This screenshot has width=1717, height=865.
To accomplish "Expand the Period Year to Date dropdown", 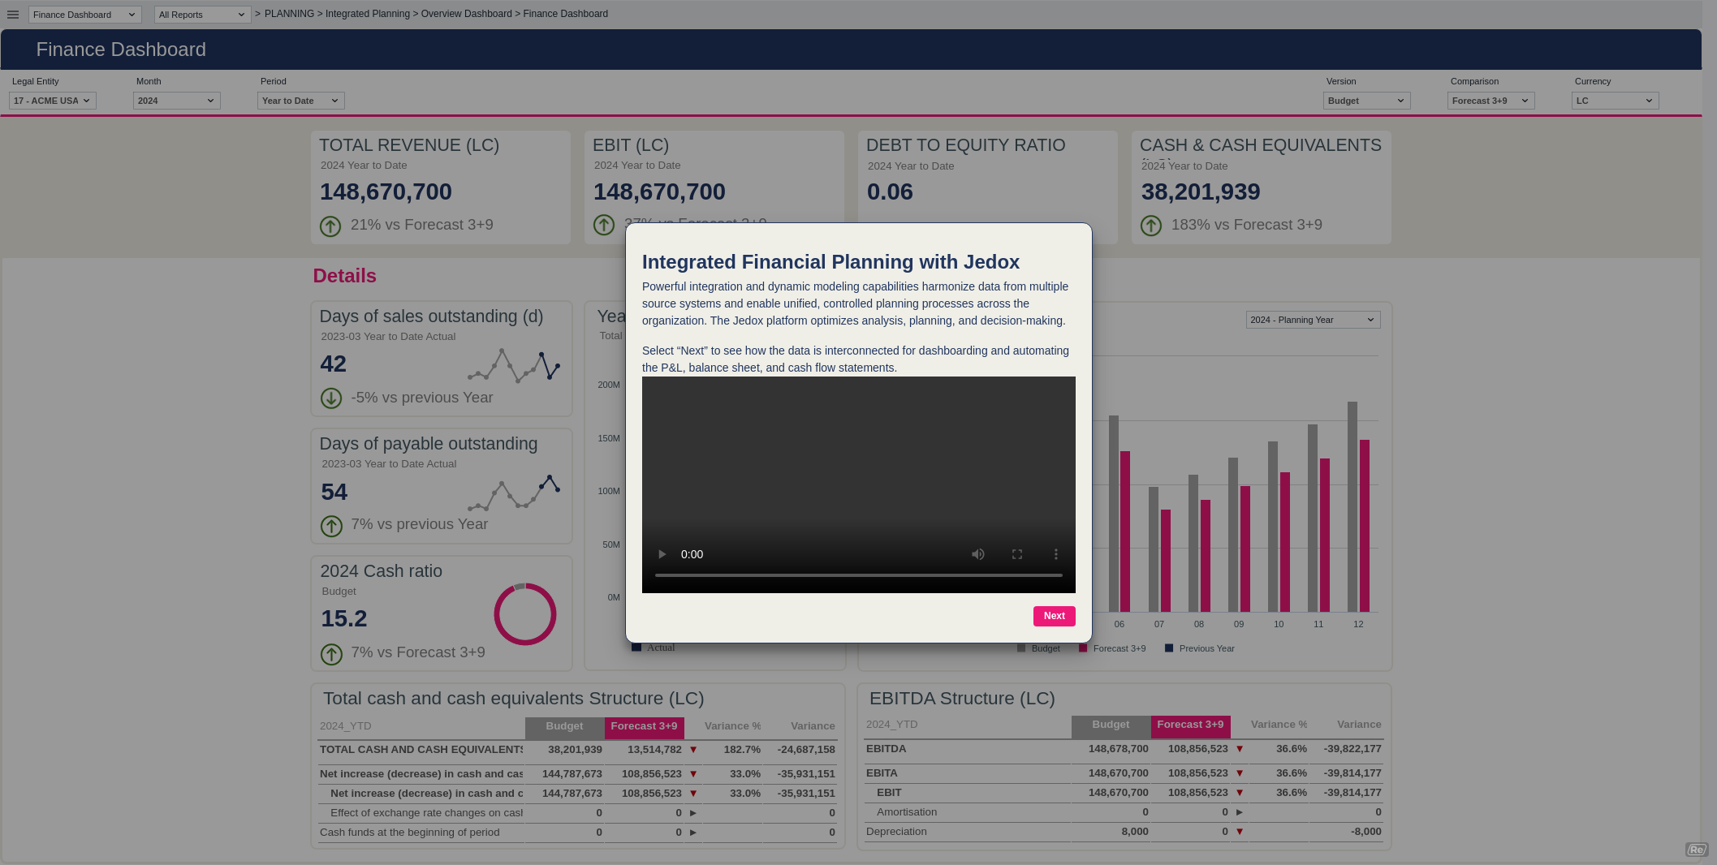I will point(300,101).
